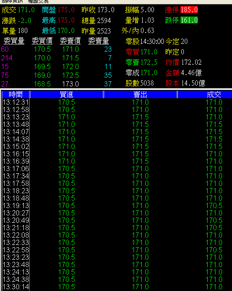
Task: Click the 昨定 value 0
Action: (x=182, y=52)
